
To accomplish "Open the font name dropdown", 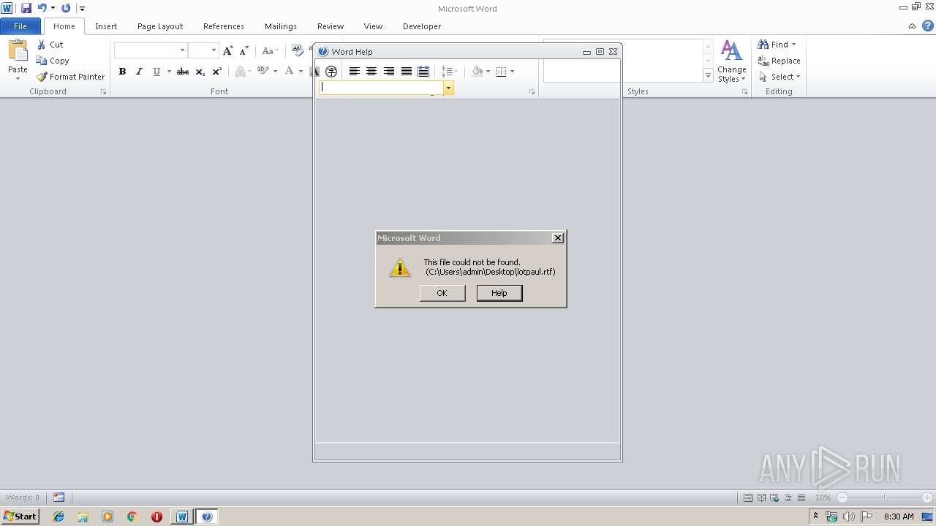I will (182, 50).
